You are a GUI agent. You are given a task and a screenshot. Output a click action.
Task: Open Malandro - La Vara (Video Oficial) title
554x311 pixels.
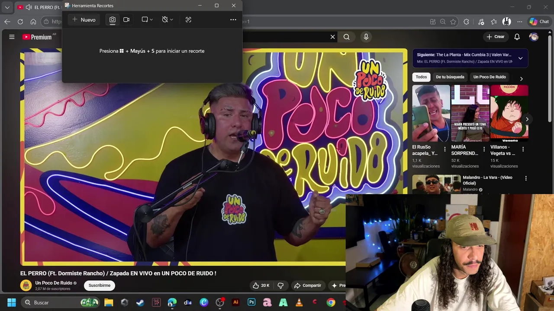coord(487,180)
